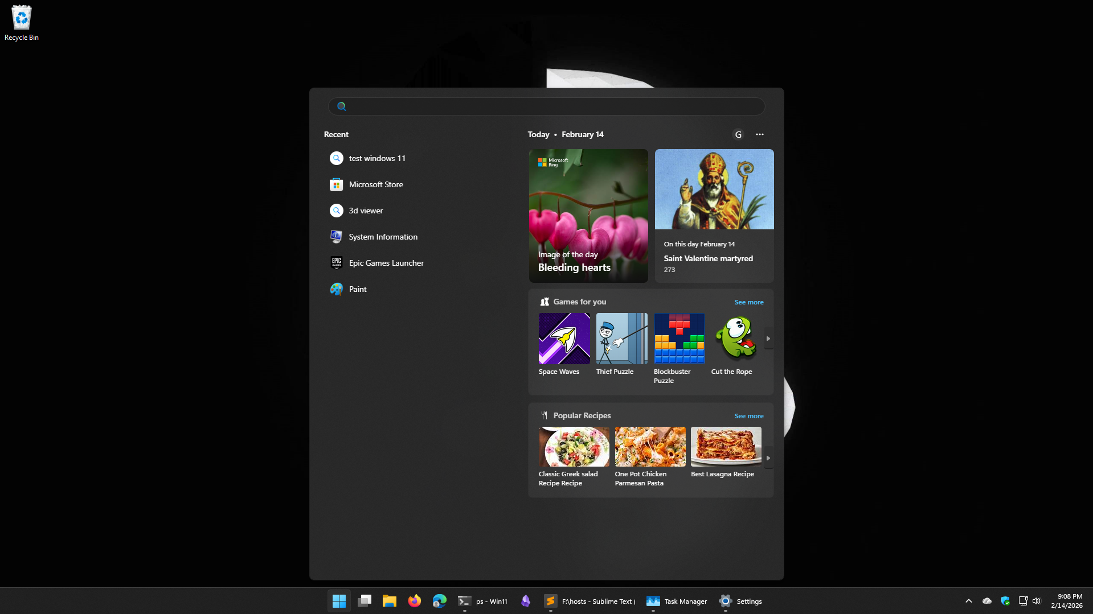Select the '3d viewer' recent search
1093x614 pixels.
[366, 211]
